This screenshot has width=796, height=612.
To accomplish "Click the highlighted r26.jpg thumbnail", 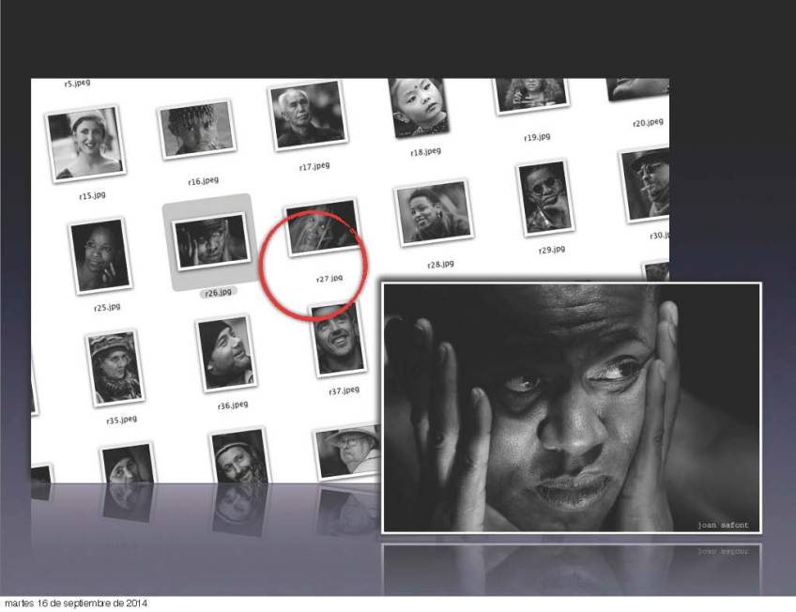I will (x=211, y=241).
